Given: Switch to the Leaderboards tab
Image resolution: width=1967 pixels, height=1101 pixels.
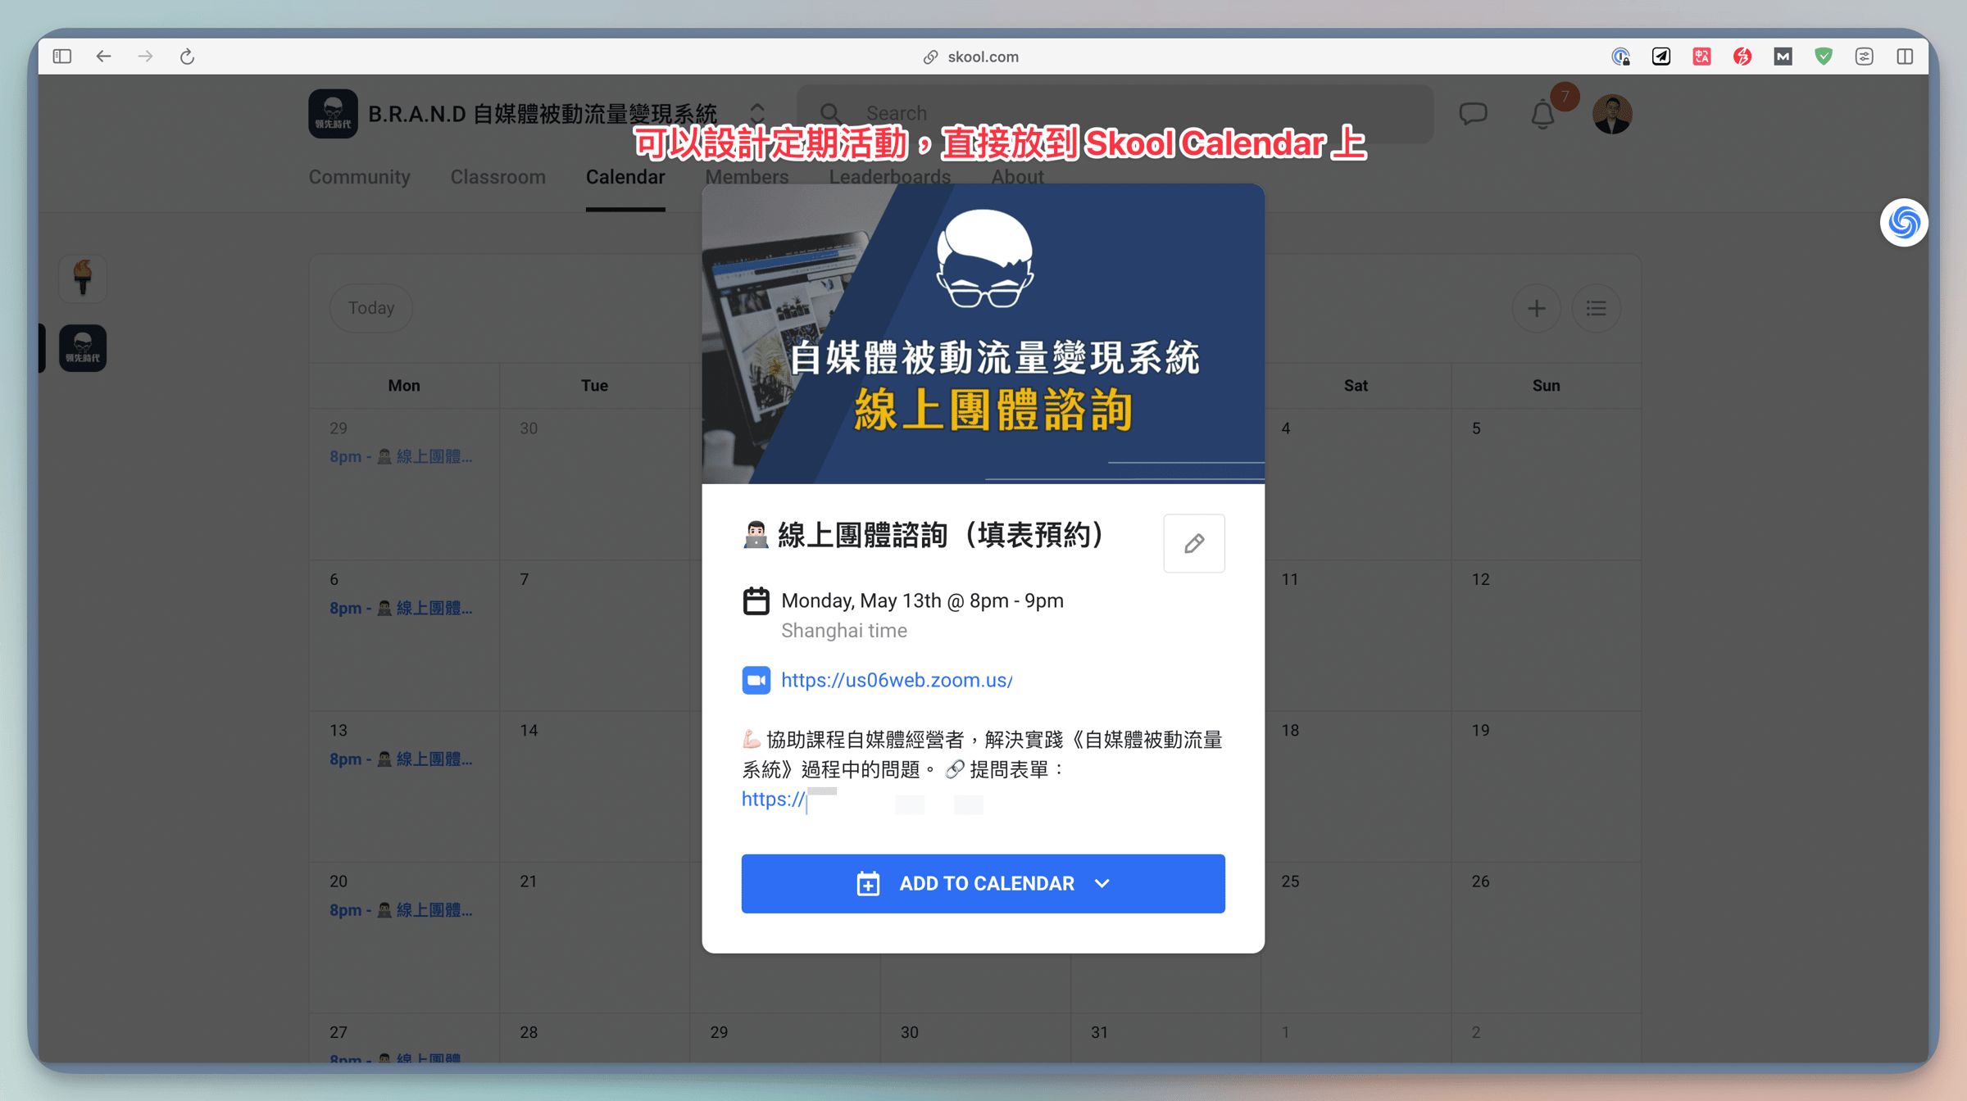Looking at the screenshot, I should click(889, 177).
